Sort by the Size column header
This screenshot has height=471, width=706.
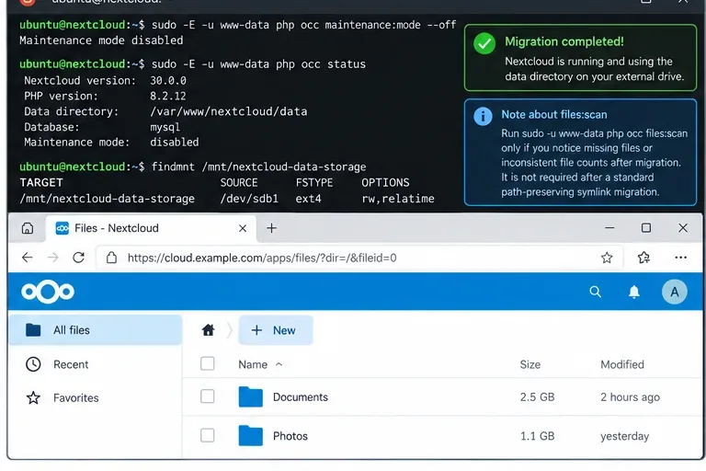[x=529, y=364]
